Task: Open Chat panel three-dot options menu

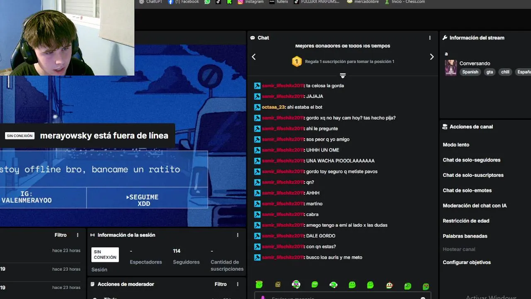Action: (430, 38)
